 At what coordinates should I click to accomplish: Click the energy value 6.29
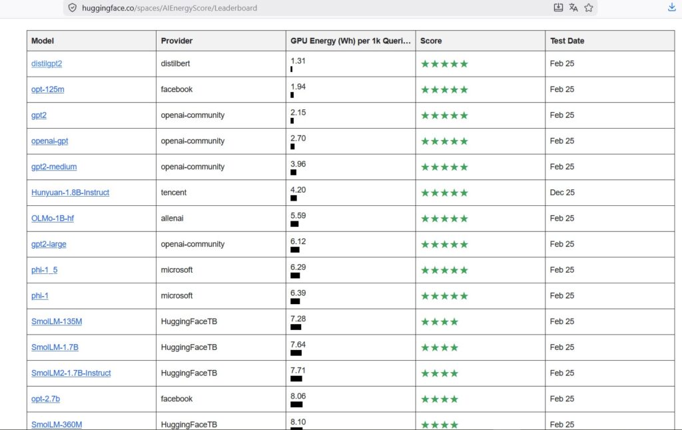click(x=298, y=267)
